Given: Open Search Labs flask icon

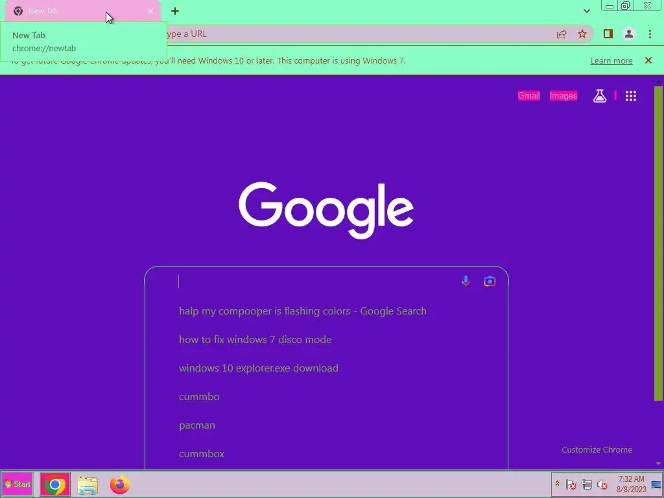Looking at the screenshot, I should pyautogui.click(x=600, y=96).
